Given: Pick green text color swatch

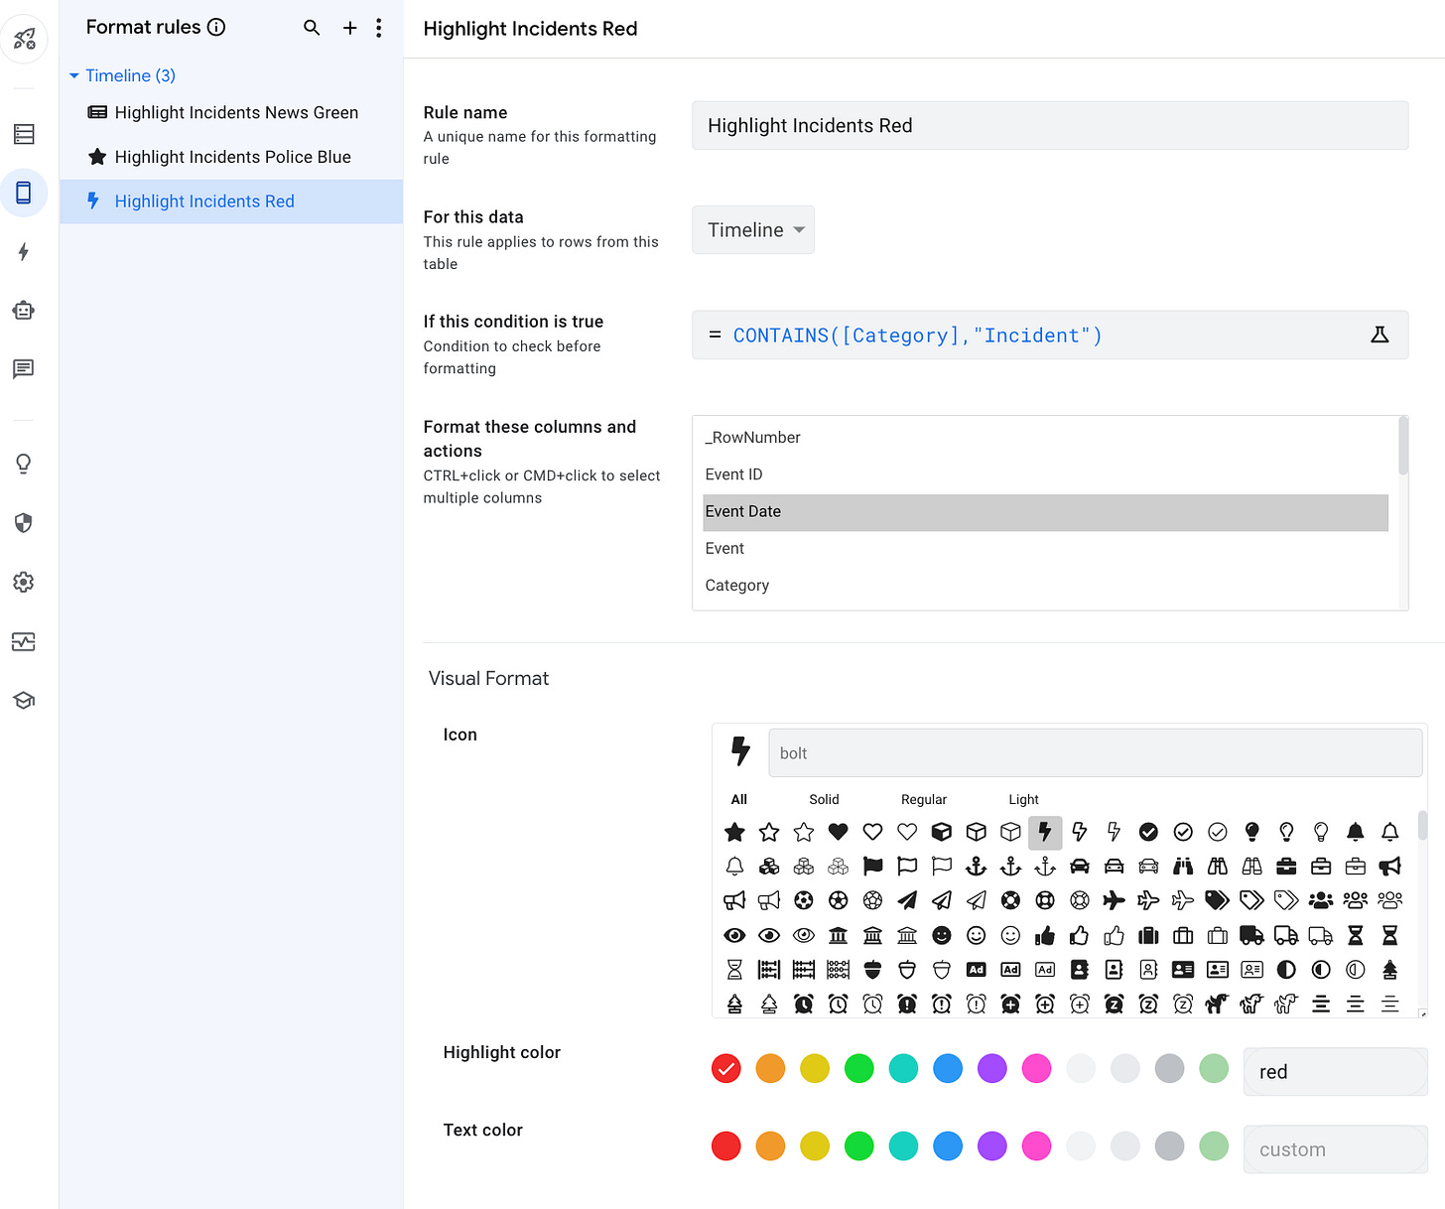Looking at the screenshot, I should 859,1145.
